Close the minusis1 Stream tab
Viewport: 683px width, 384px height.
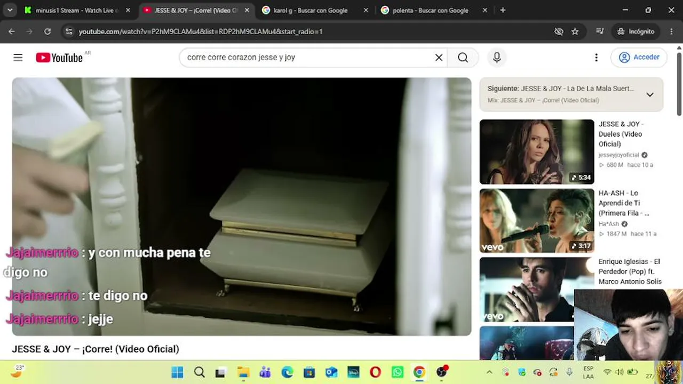point(128,10)
